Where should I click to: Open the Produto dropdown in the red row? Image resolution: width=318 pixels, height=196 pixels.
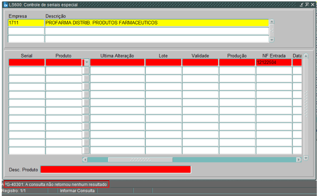click(87, 62)
